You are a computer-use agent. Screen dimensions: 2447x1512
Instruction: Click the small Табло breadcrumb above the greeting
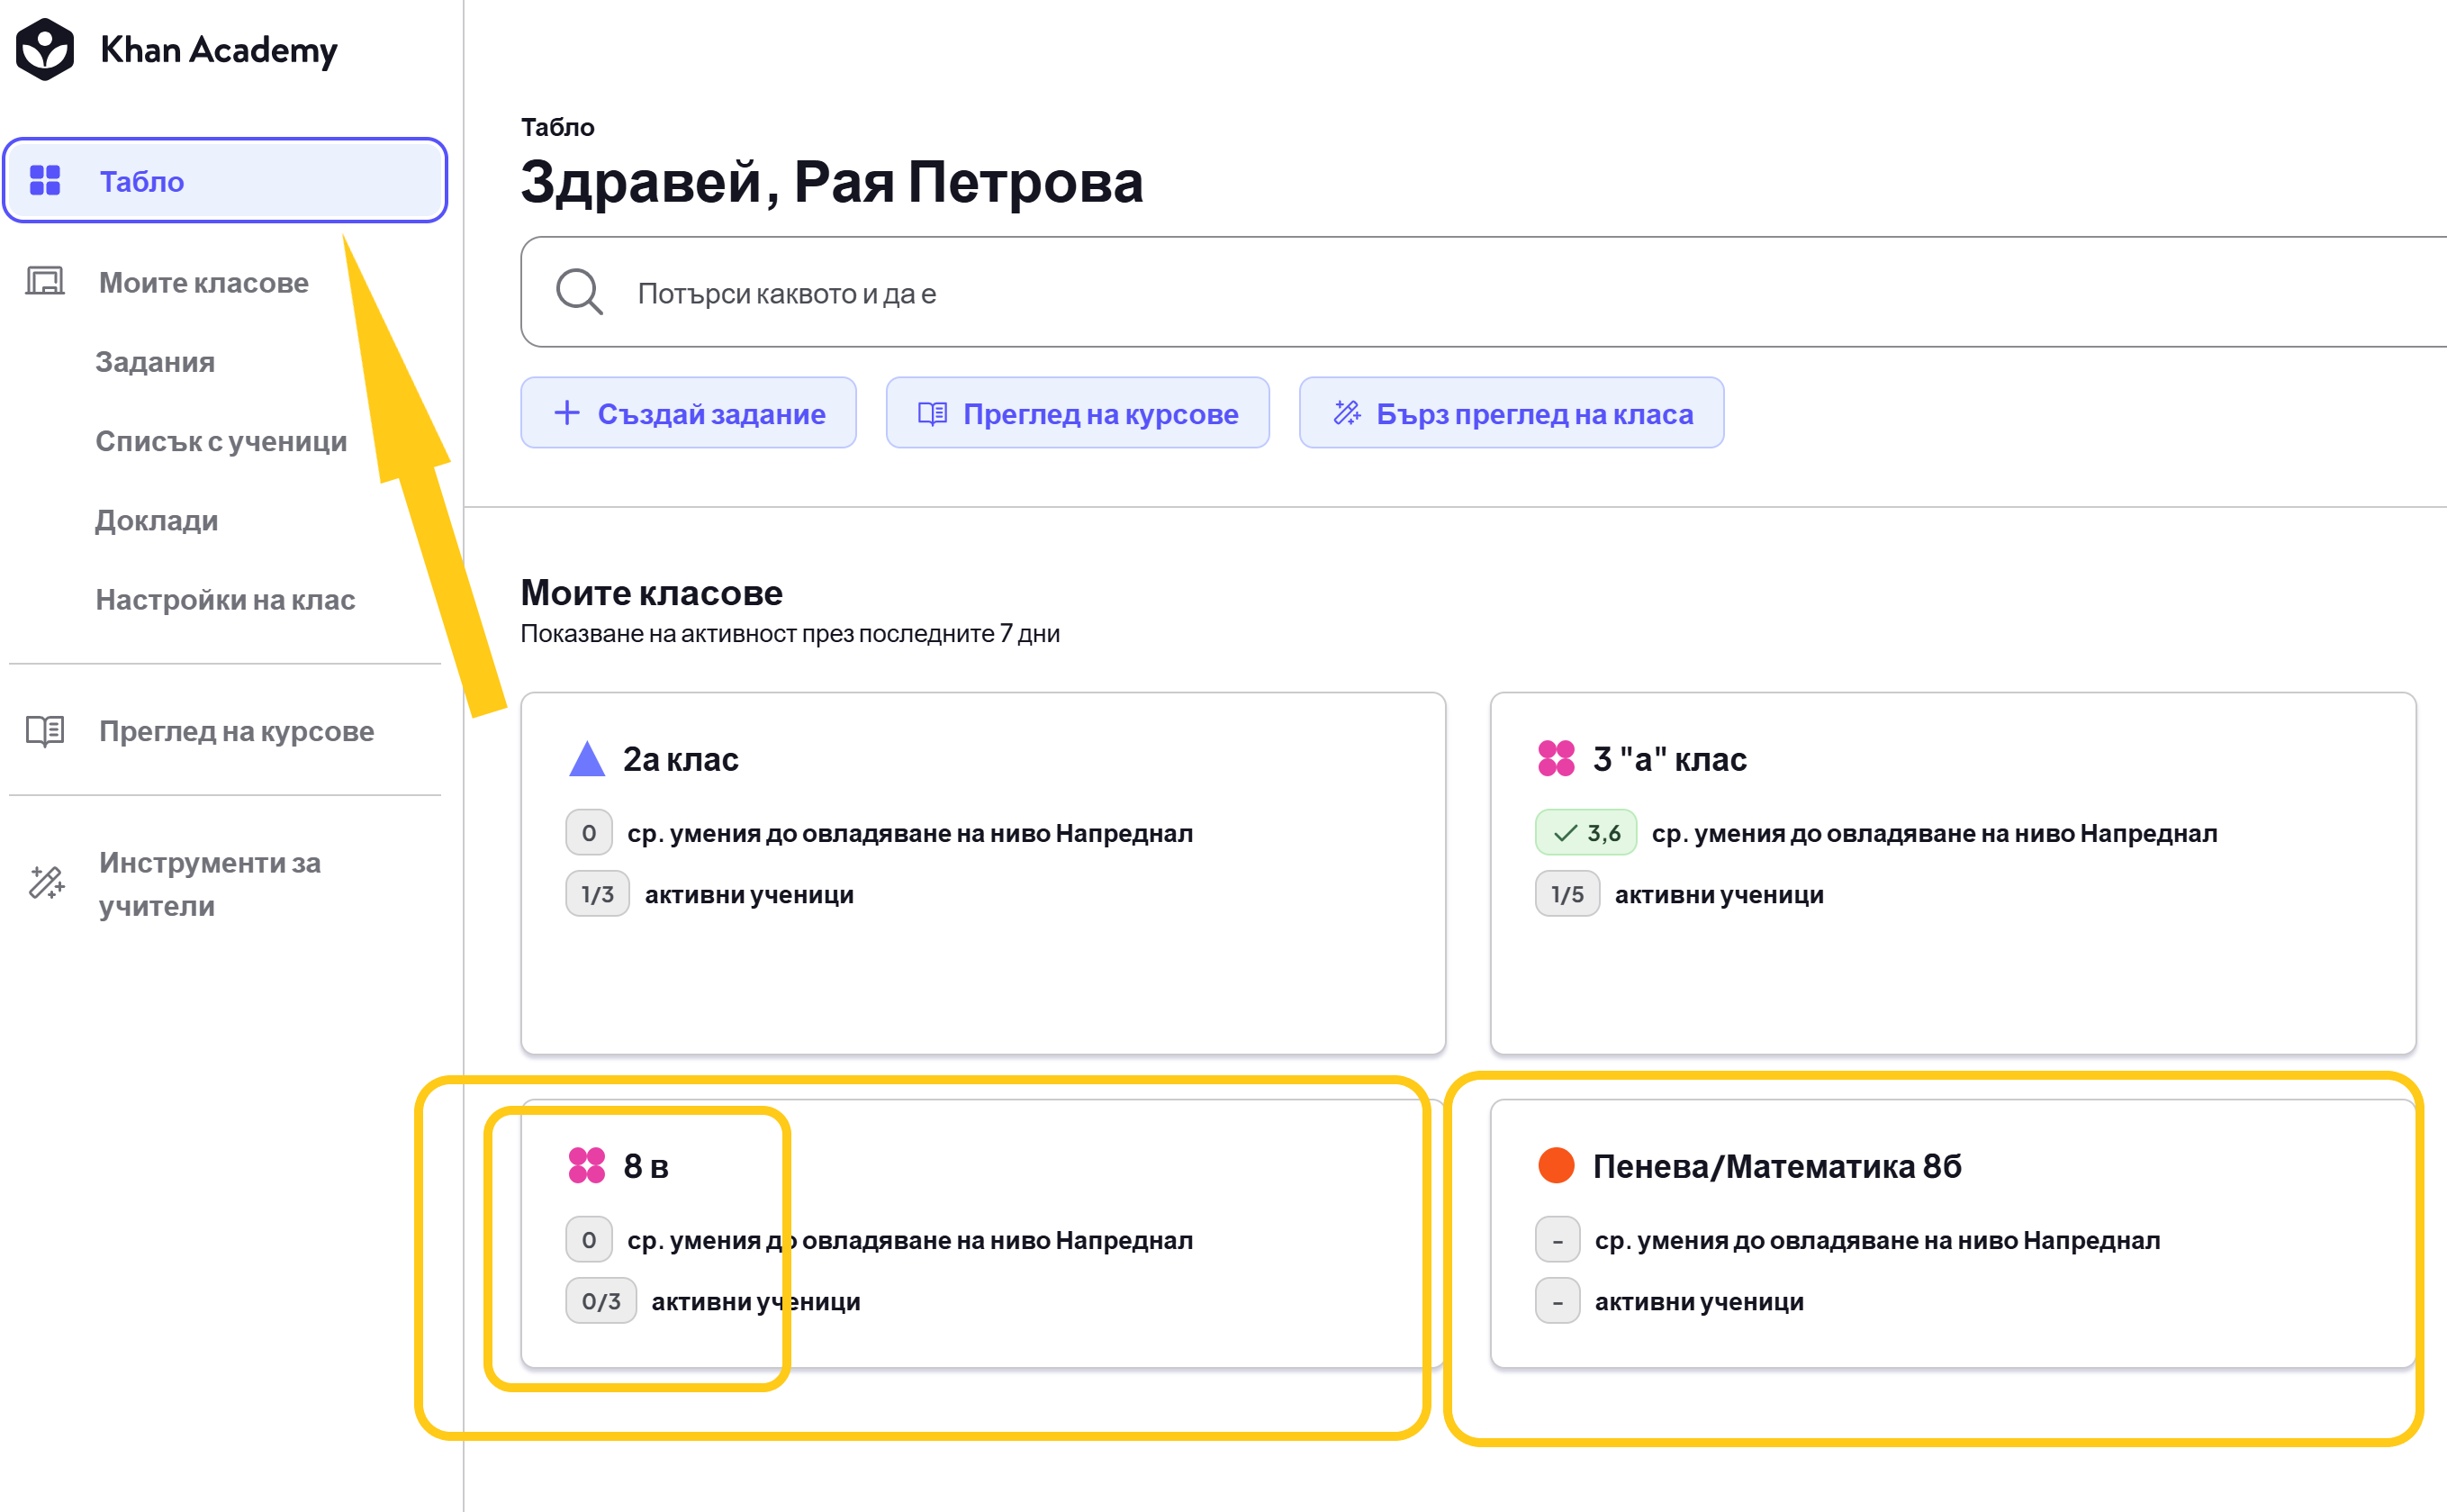(556, 127)
